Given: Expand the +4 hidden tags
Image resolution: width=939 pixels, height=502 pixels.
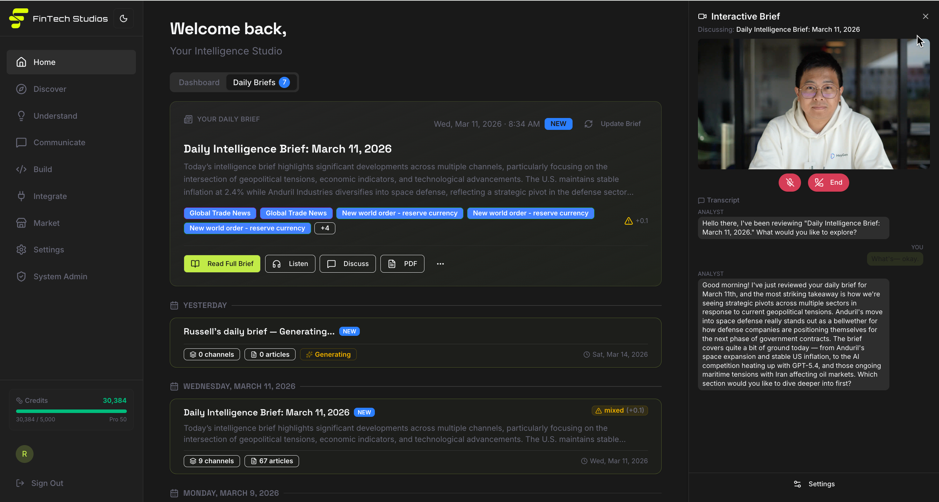Looking at the screenshot, I should 325,228.
